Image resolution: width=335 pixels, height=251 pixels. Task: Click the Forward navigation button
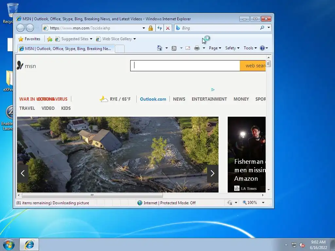[30, 28]
